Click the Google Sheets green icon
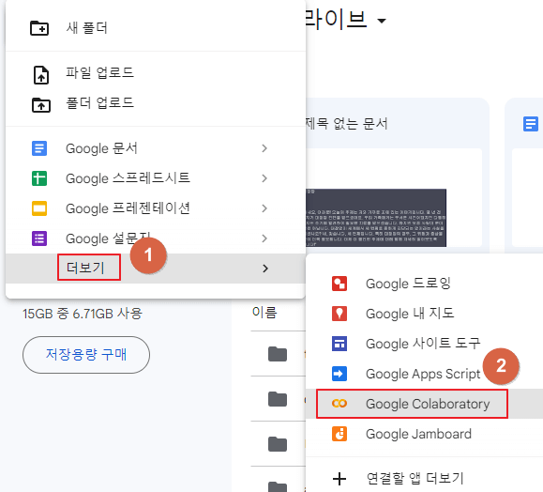 [x=39, y=178]
